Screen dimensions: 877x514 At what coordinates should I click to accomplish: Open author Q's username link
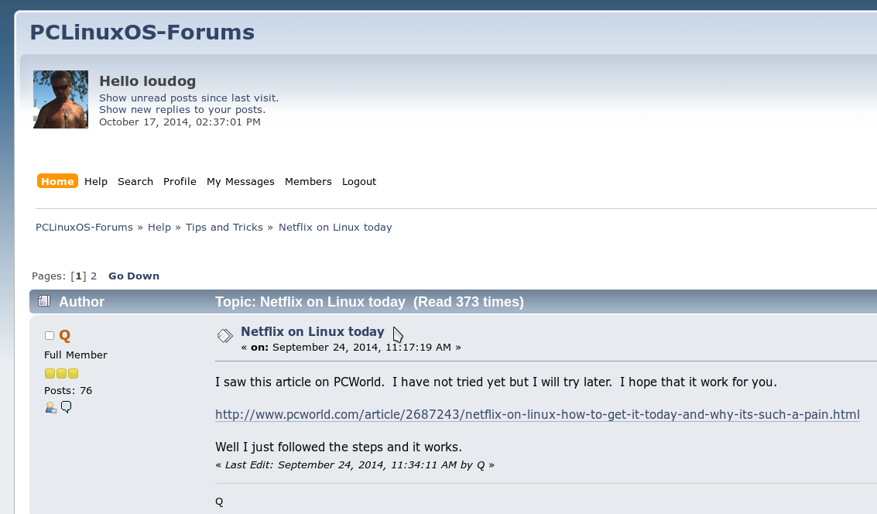coord(65,335)
